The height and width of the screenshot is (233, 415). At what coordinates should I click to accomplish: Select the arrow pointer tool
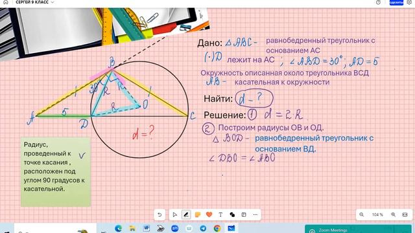(174, 214)
